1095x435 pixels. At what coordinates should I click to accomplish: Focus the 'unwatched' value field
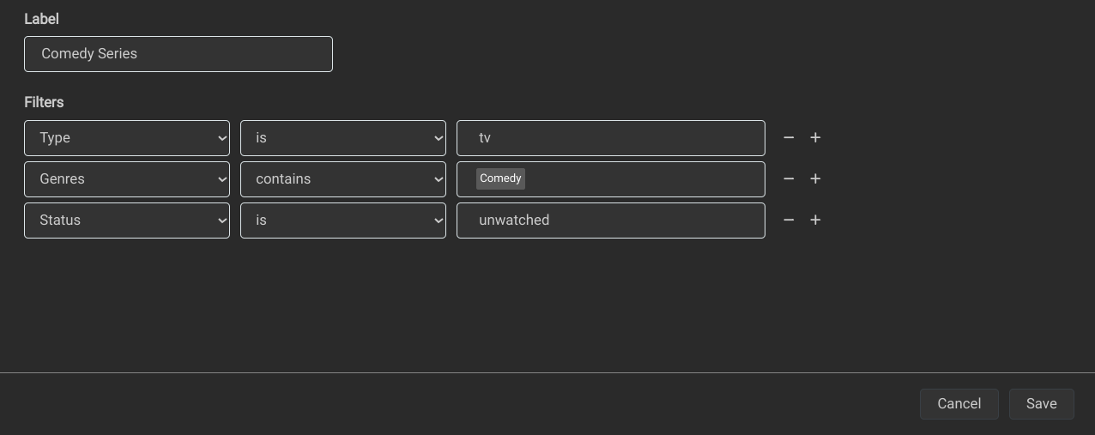[x=610, y=221]
